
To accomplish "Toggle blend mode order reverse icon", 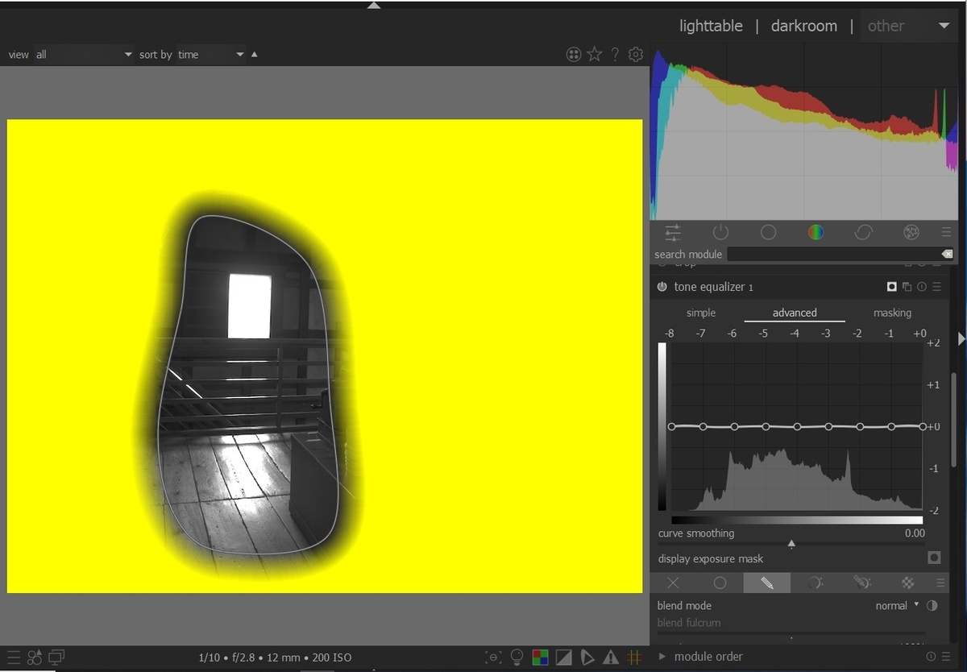I will [932, 606].
